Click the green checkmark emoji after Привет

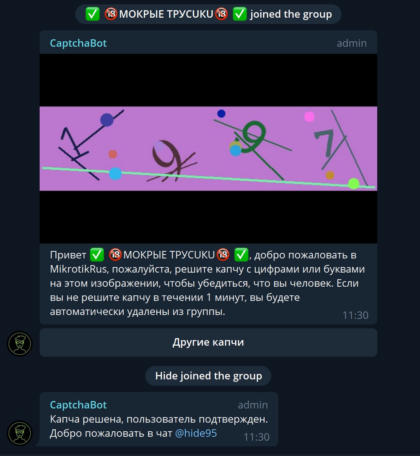point(97,255)
